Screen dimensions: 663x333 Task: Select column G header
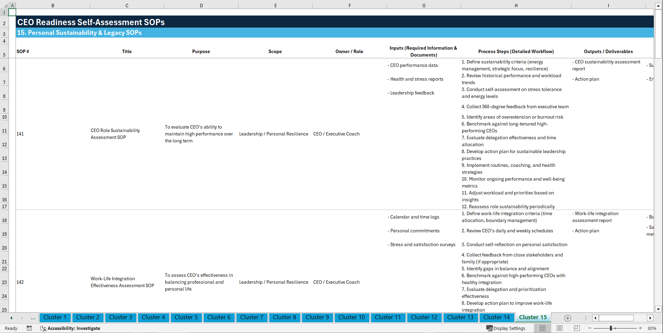pyautogui.click(x=423, y=6)
